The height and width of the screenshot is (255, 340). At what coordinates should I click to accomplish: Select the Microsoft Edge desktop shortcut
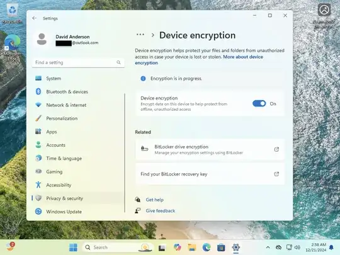(12, 48)
